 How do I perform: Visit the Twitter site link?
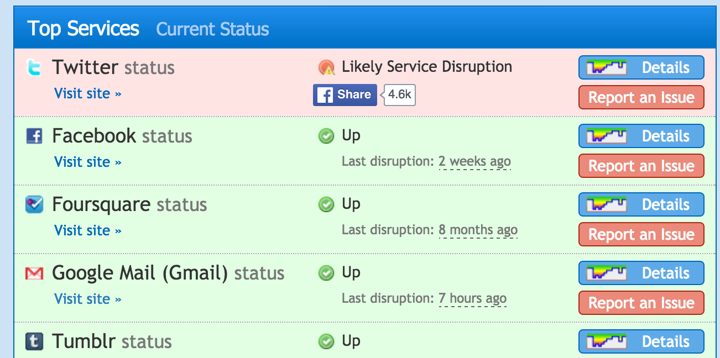[88, 93]
